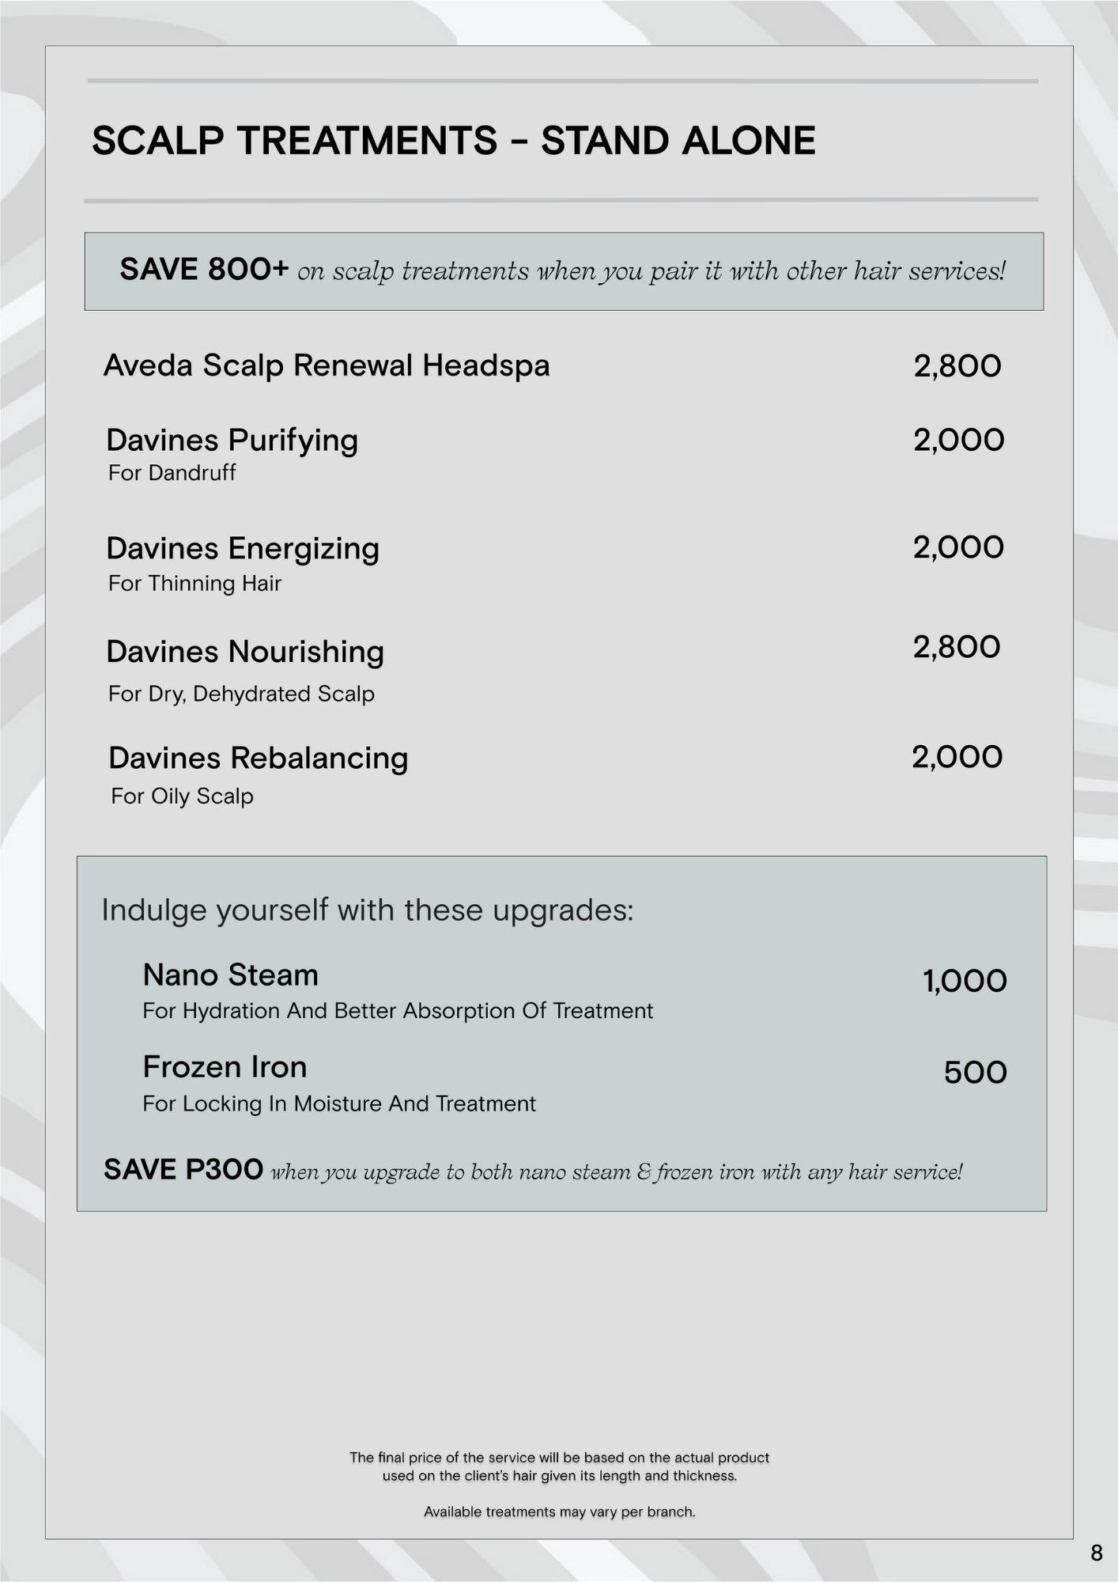Click the SAVE 800+ promo banner
This screenshot has height=1582, width=1118.
(563, 271)
